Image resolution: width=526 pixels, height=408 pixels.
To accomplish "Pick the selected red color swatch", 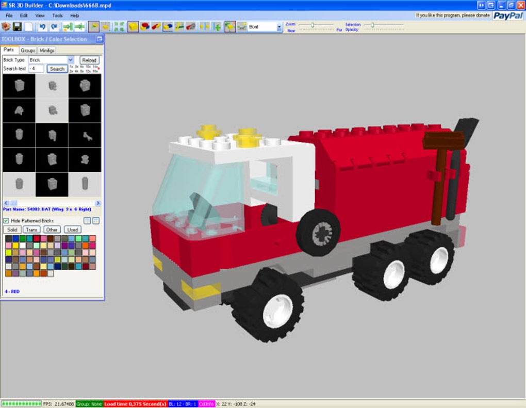I will tap(37, 239).
